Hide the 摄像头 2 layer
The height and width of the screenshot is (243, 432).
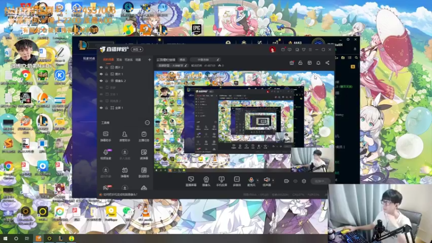point(101,81)
